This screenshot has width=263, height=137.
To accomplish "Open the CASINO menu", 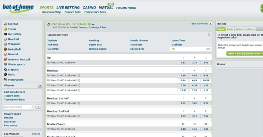I will tap(89, 7).
